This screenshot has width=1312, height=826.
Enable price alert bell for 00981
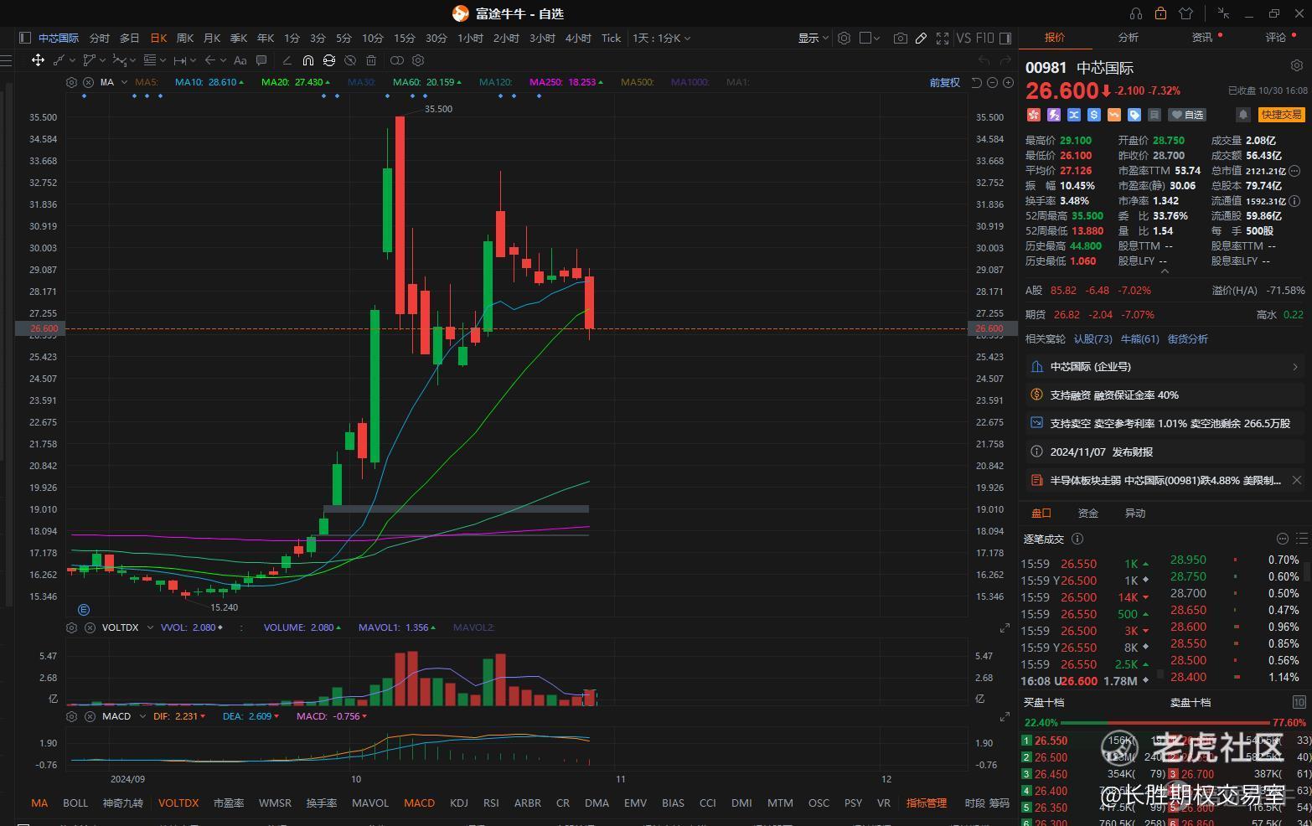pyautogui.click(x=1243, y=115)
